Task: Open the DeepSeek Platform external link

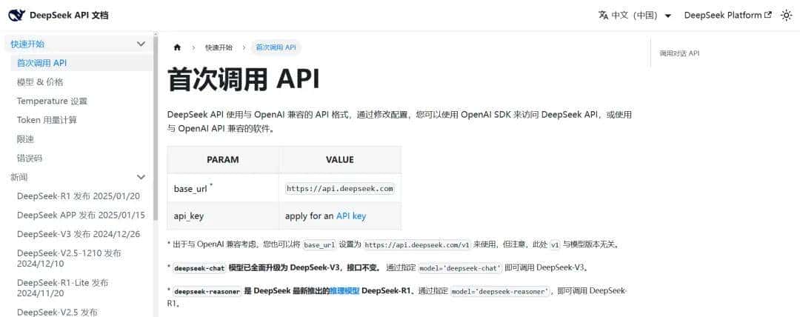Action: point(727,16)
